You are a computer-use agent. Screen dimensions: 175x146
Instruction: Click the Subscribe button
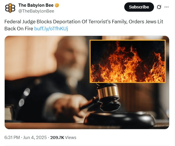coord(139,7)
